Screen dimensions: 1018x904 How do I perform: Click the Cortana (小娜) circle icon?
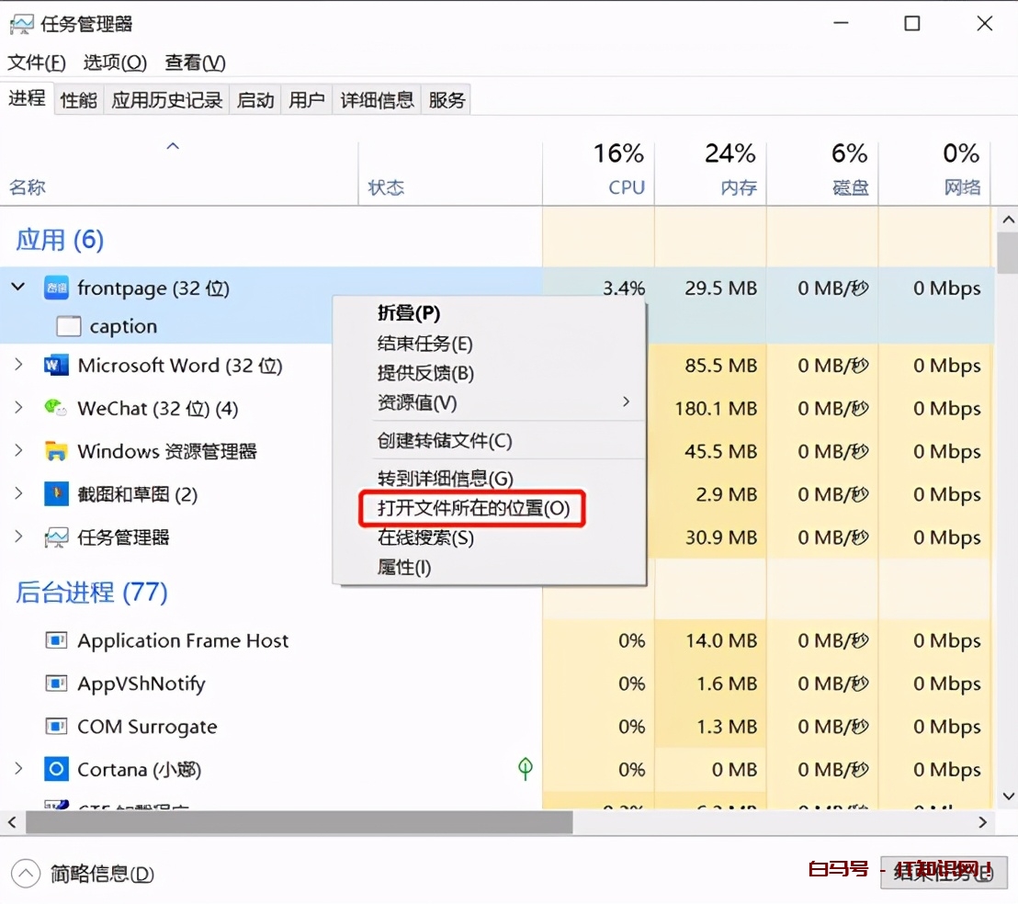tap(56, 769)
